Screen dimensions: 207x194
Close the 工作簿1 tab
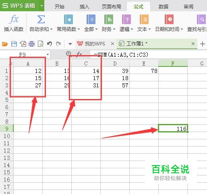193,44
